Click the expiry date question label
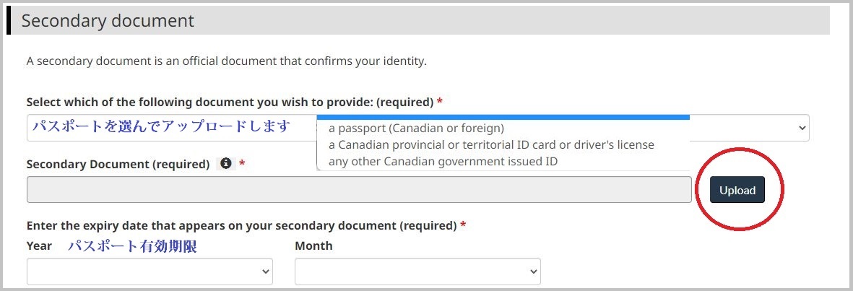 [x=241, y=226]
